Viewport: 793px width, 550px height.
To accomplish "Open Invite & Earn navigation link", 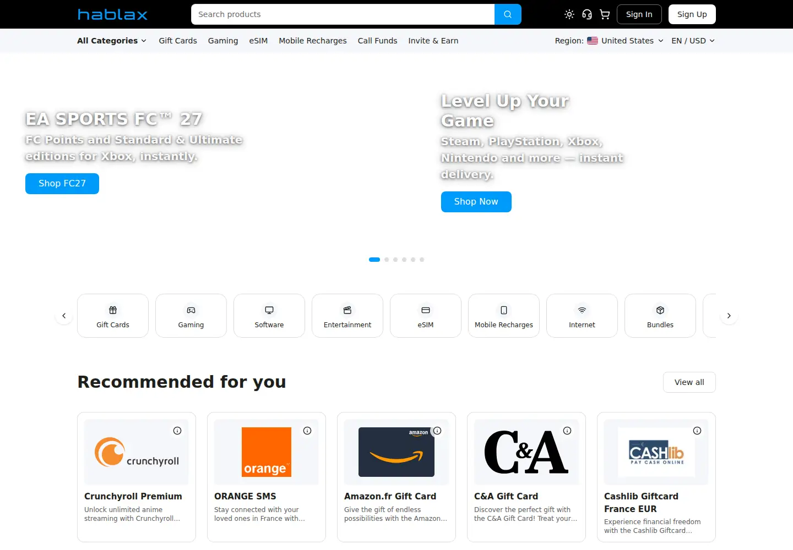I will 433,41.
